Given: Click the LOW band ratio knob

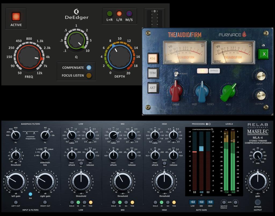Looking at the screenshot, I should (71, 135).
